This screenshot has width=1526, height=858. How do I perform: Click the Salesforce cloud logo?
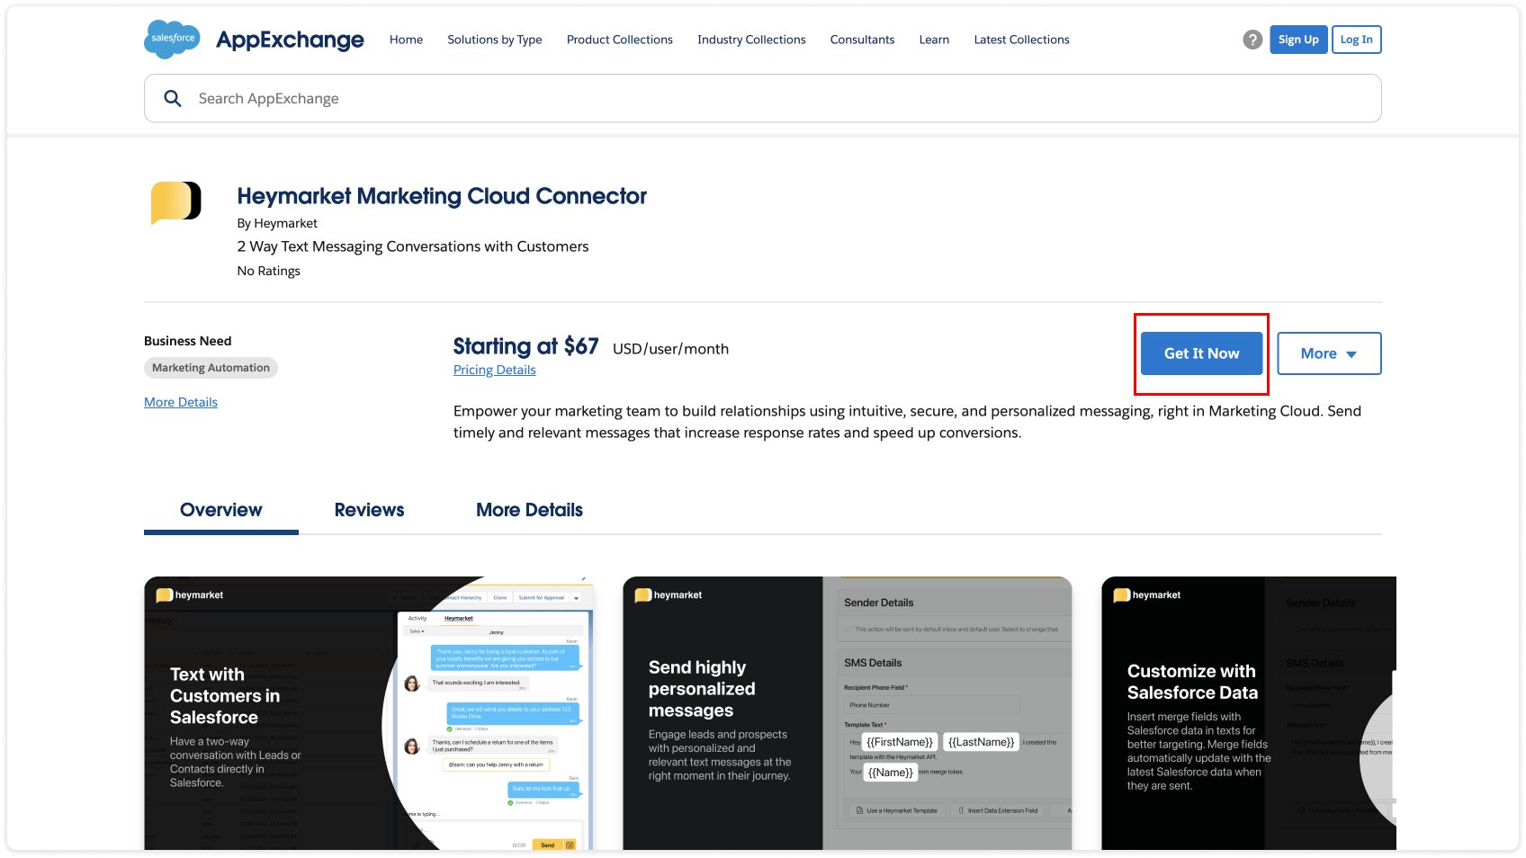pyautogui.click(x=173, y=39)
